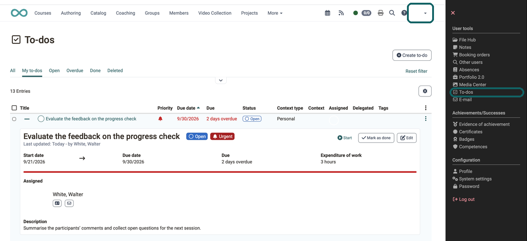The height and width of the screenshot is (241, 527).
Task: Open Notes in User tools
Action: click(462, 47)
